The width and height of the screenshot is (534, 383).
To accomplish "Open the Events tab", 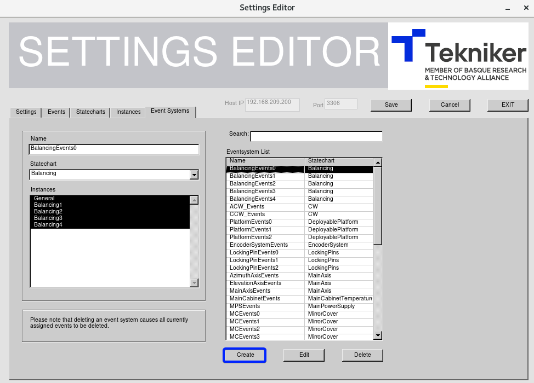I will 56,112.
